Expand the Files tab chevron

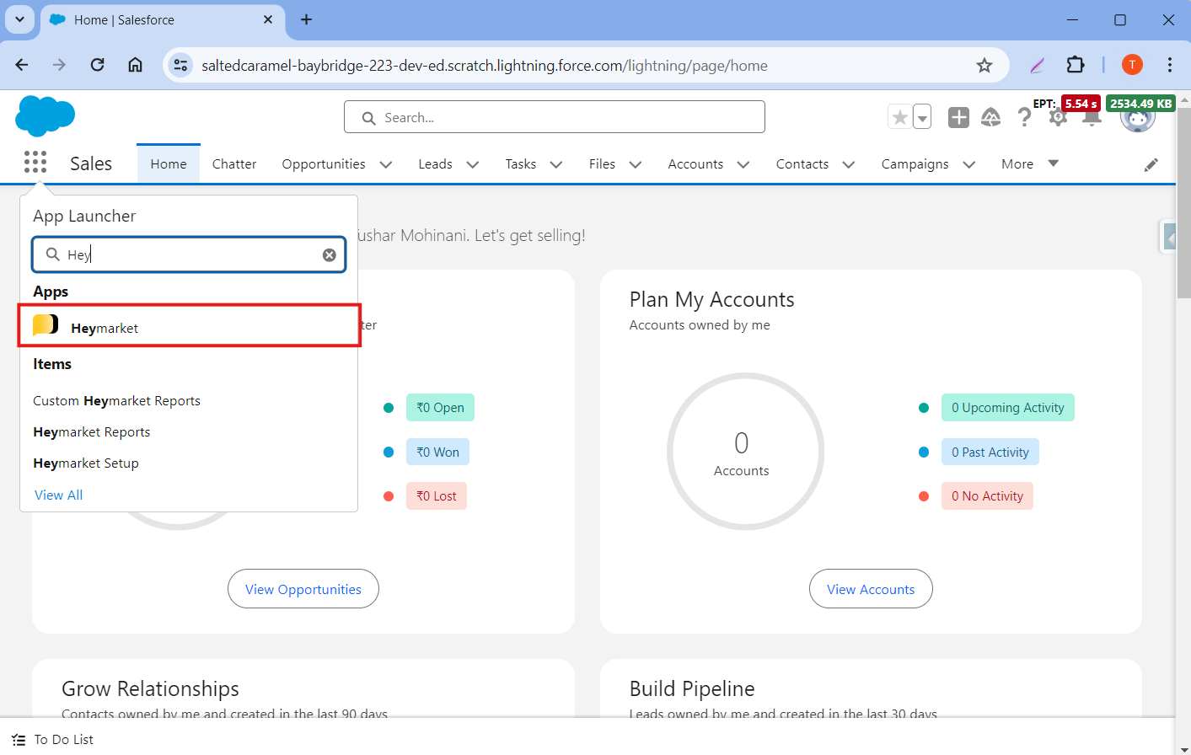coord(636,164)
